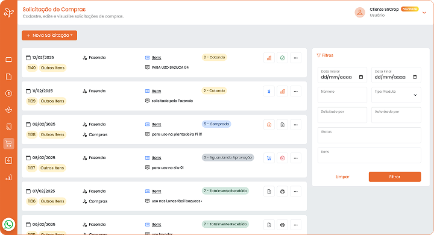
Task: Click orange download icon on request 1138
Action: coord(269,125)
